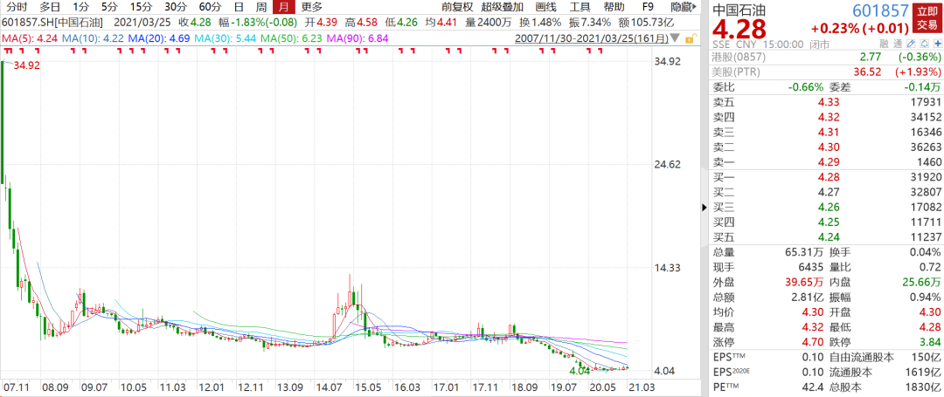Image resolution: width=944 pixels, height=397 pixels.
Task: Select the 5分 period tab
Action: pyautogui.click(x=109, y=7)
